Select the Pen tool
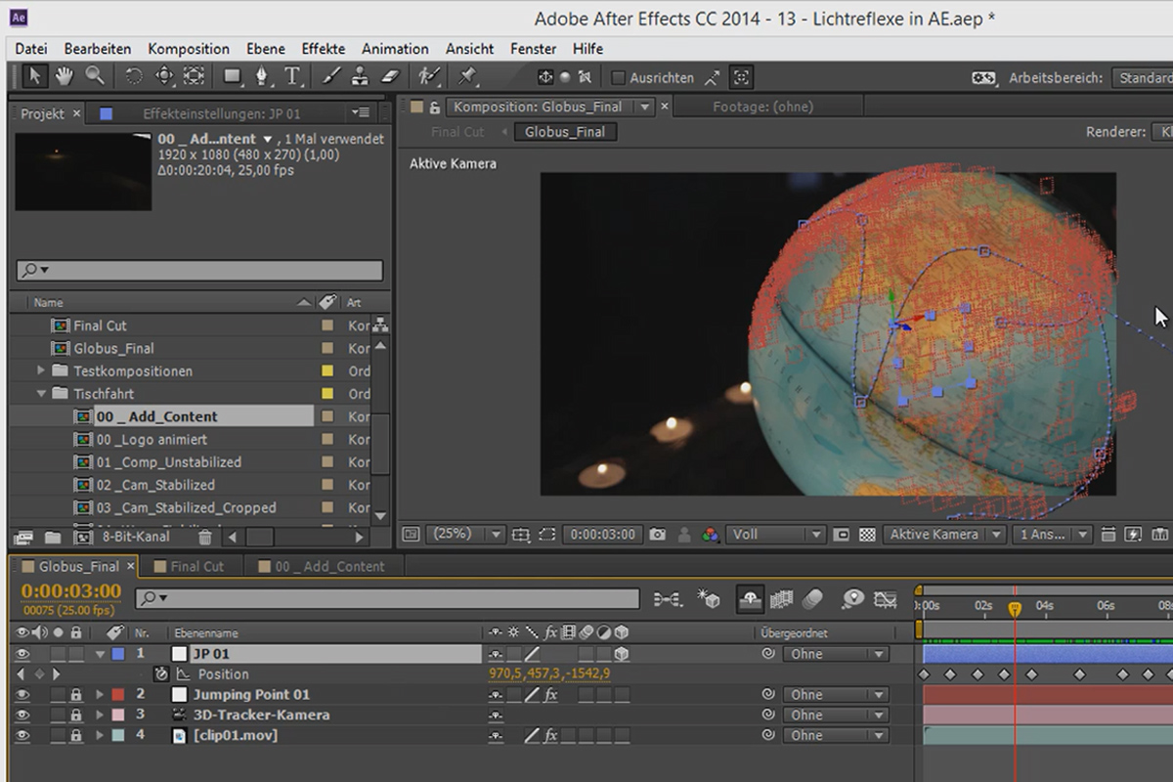Image resolution: width=1173 pixels, height=782 pixels. (x=262, y=75)
